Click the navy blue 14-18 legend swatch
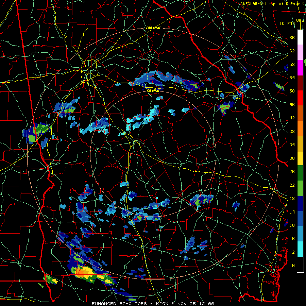 point(300,204)
